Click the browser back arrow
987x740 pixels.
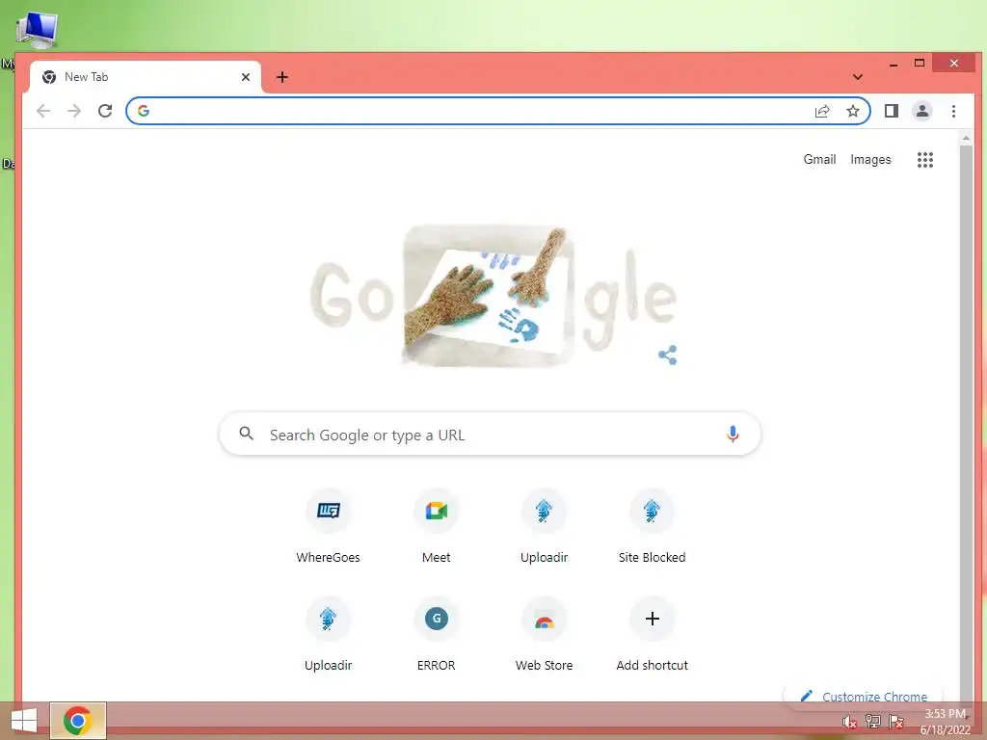(x=43, y=112)
